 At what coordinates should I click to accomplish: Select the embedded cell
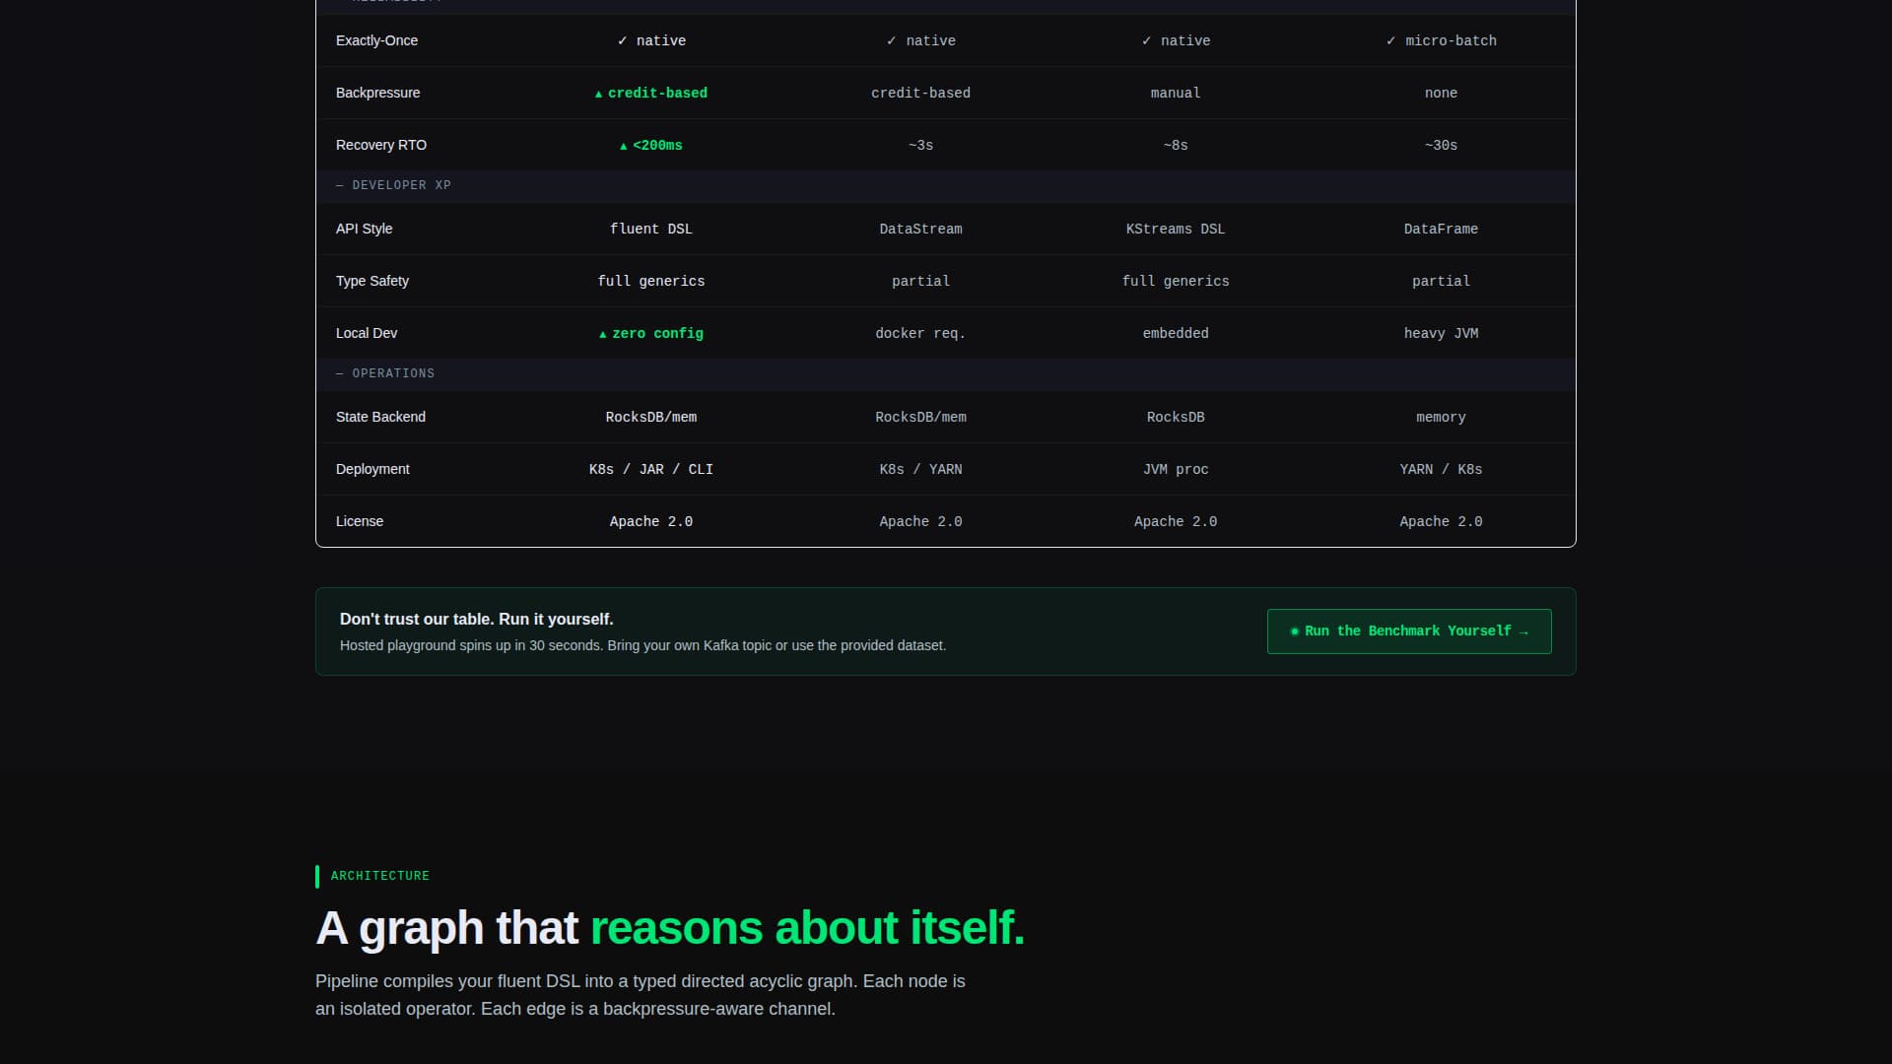pyautogui.click(x=1176, y=333)
